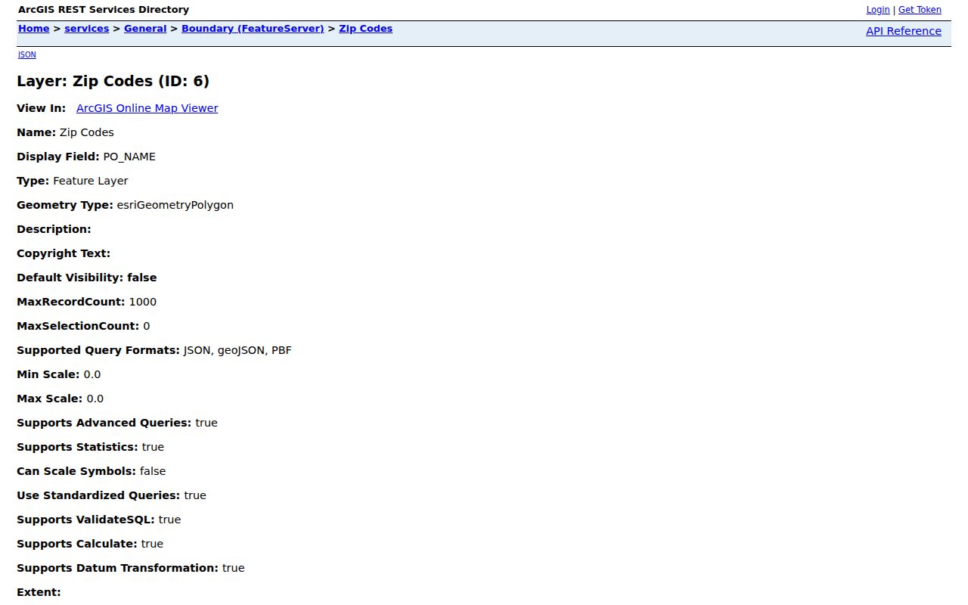Viewport: 968px width, 605px height.
Task: Click the 'Supports Calculate' label
Action: pos(77,544)
